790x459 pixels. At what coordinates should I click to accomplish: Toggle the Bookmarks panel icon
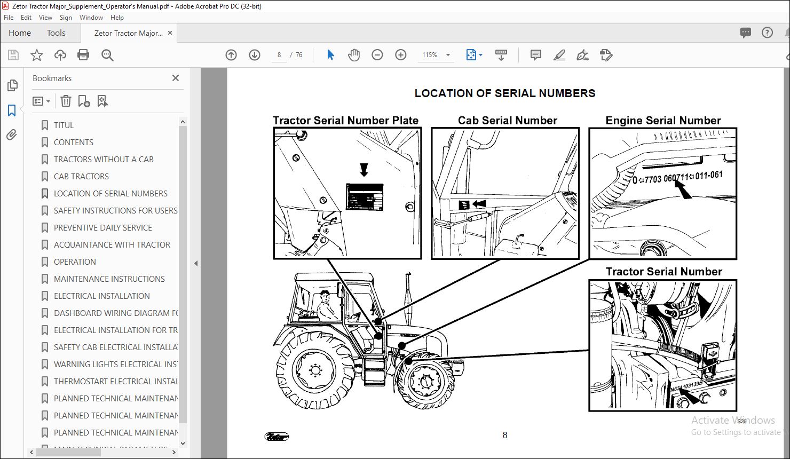tap(12, 110)
